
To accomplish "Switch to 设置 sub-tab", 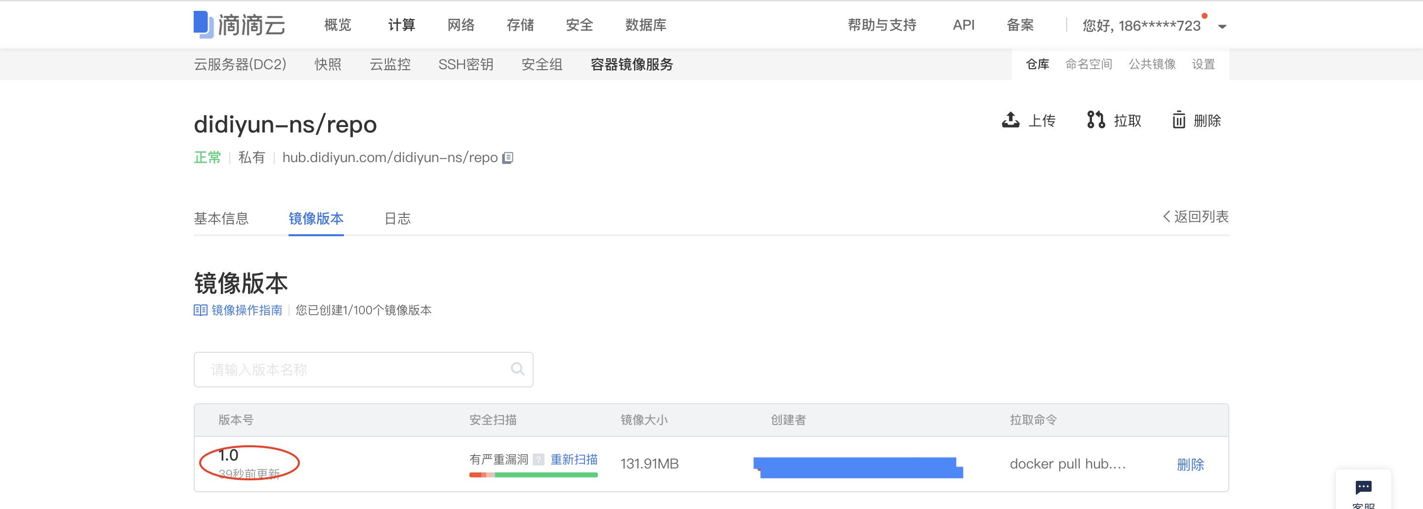I will pos(1203,64).
